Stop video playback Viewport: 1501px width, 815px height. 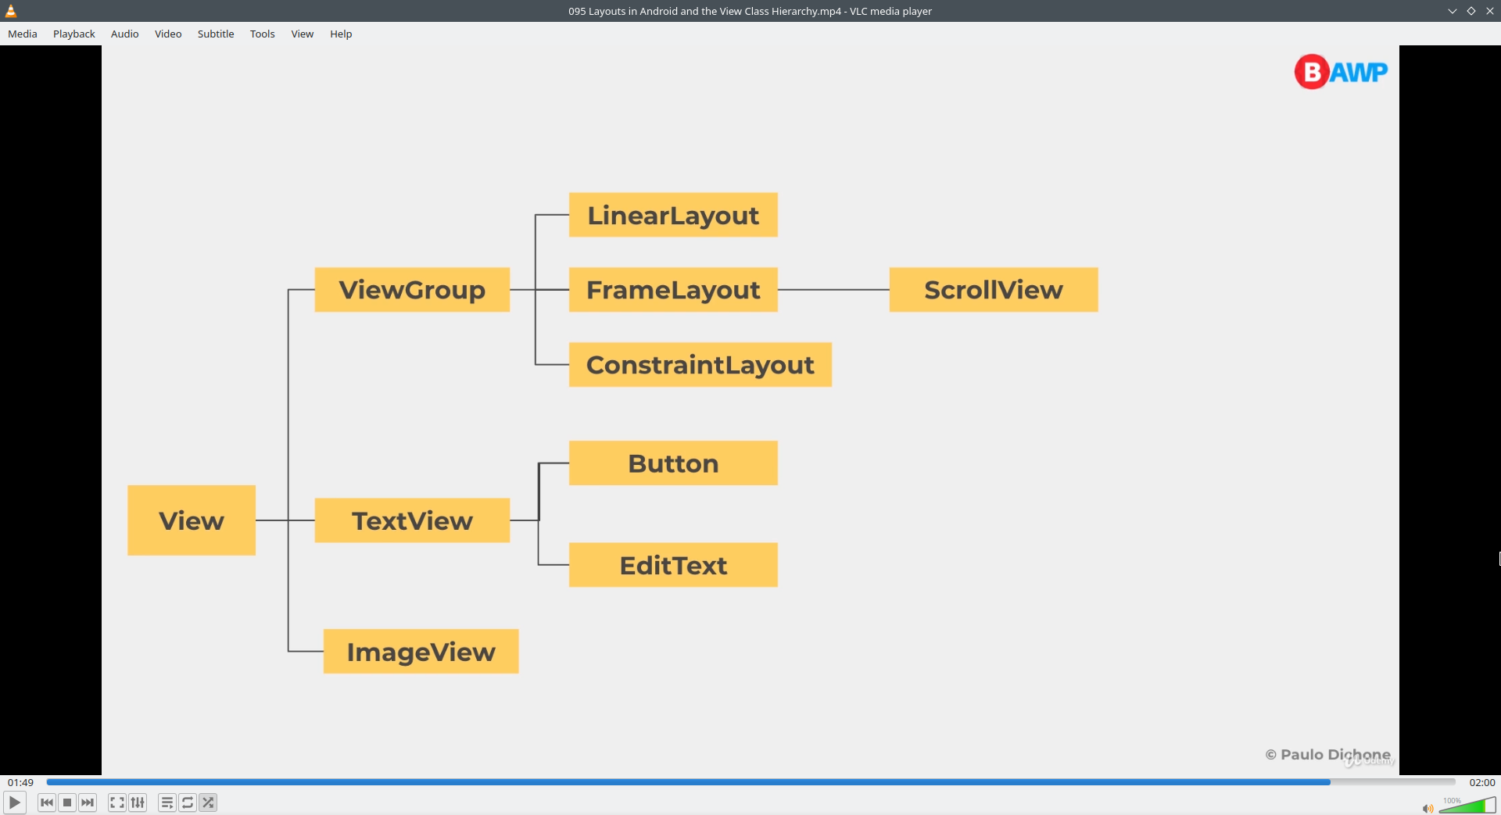(67, 802)
